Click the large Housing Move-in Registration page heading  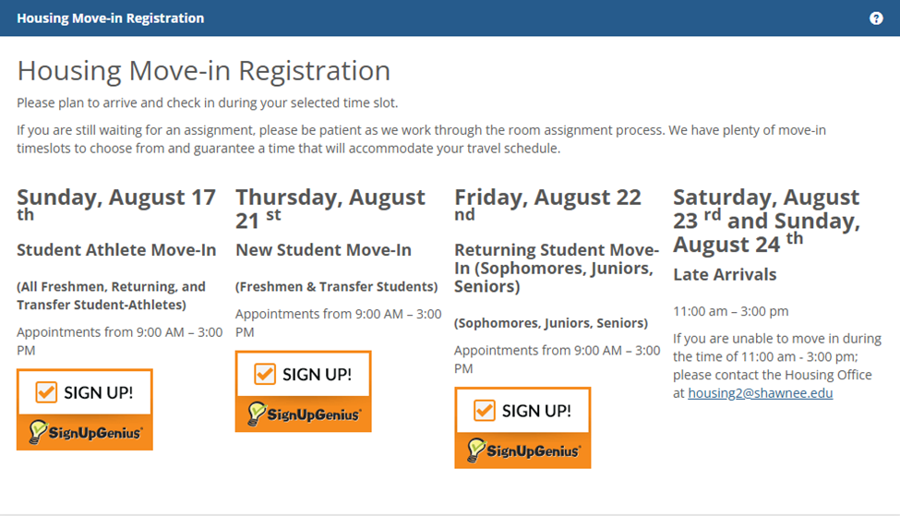(203, 71)
